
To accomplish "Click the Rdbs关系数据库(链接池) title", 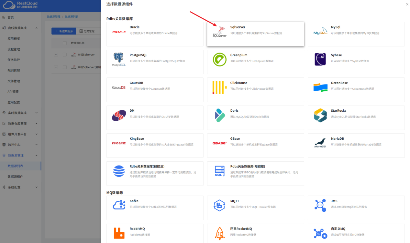I will click(147, 167).
